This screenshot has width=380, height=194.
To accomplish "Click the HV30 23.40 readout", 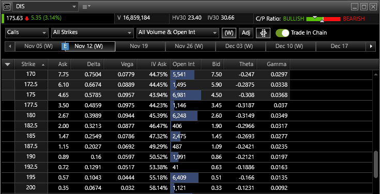I will coord(187,18).
